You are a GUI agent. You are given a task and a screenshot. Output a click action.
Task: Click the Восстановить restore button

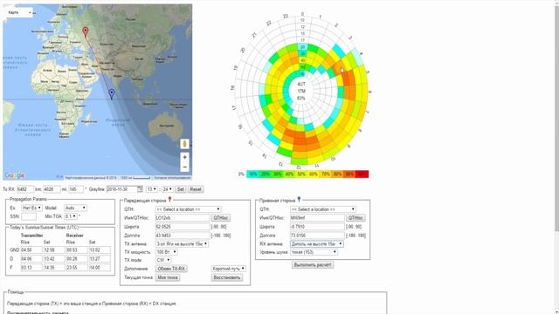(x=227, y=277)
